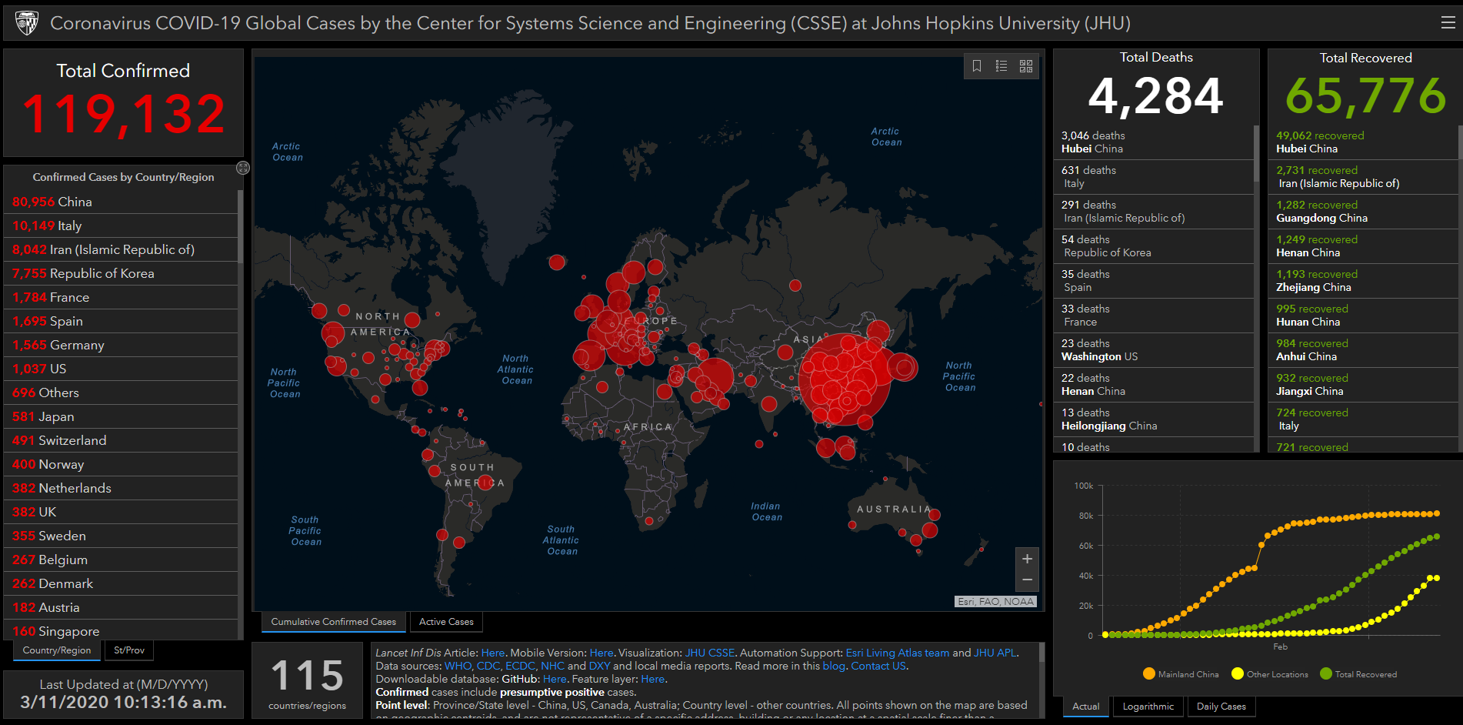Image resolution: width=1463 pixels, height=725 pixels.
Task: Open the blog link
Action: pyautogui.click(x=834, y=666)
